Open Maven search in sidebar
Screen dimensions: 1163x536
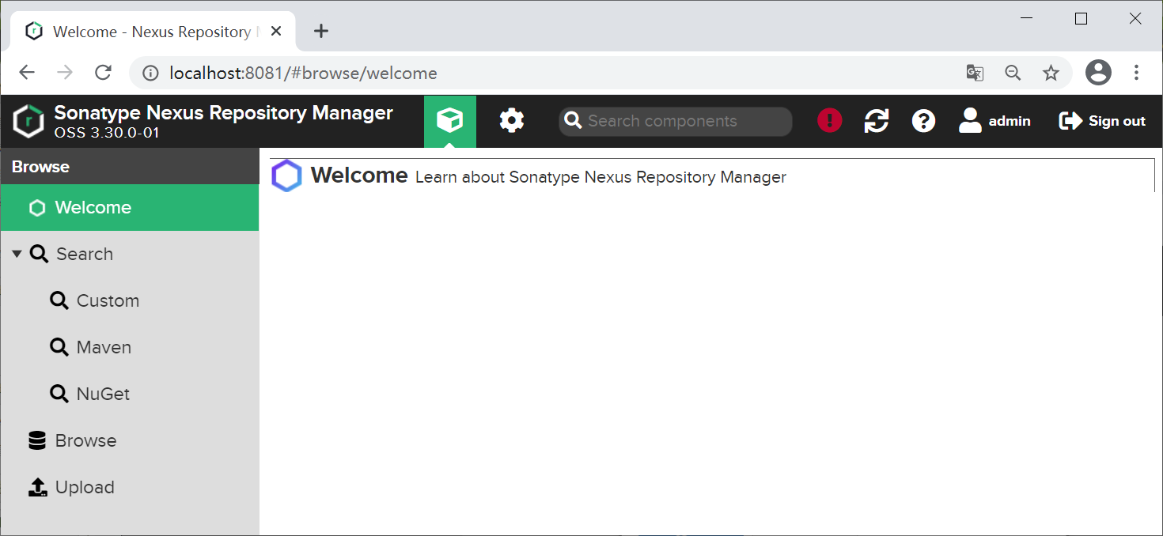[x=104, y=348]
